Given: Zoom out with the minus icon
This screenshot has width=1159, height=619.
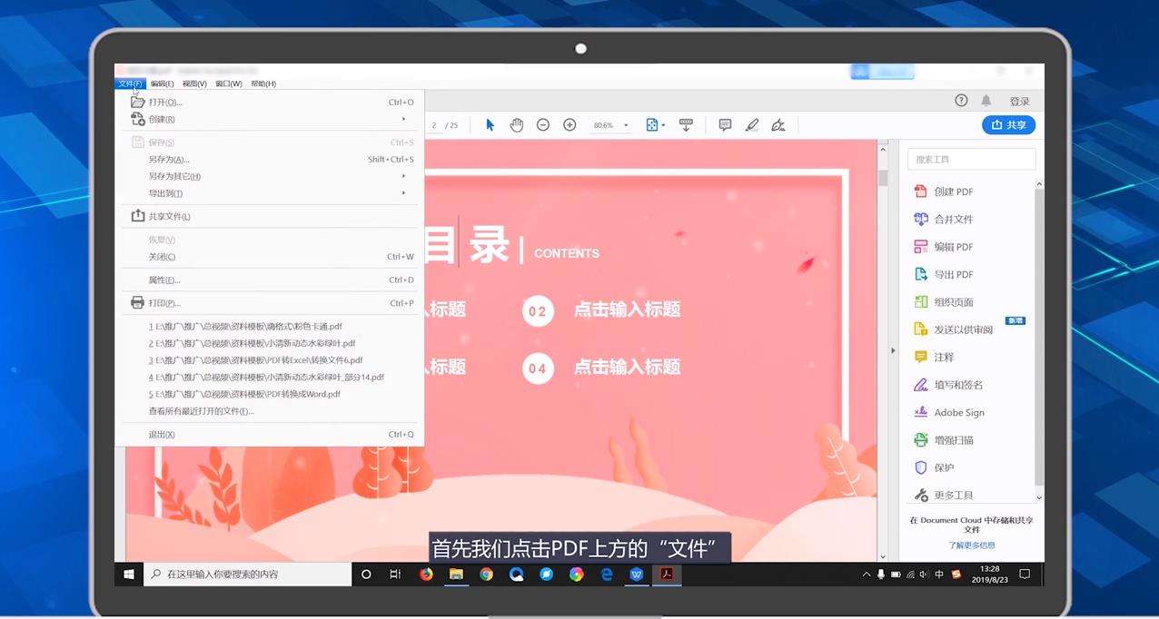Looking at the screenshot, I should (543, 125).
